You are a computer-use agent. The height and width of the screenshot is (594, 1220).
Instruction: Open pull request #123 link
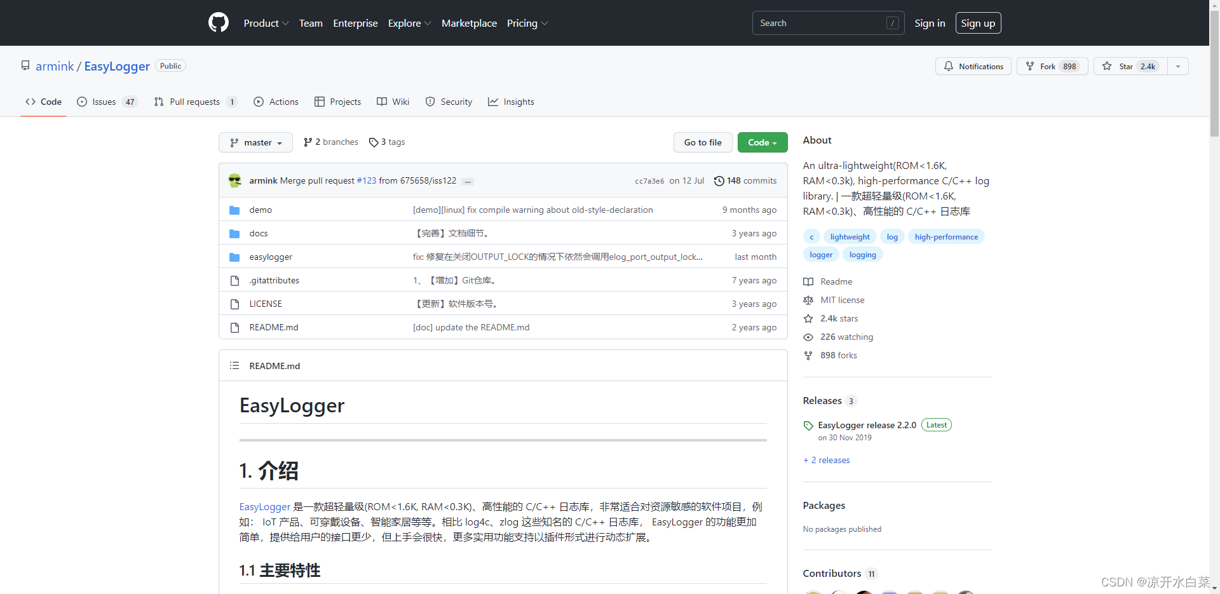pyautogui.click(x=367, y=180)
